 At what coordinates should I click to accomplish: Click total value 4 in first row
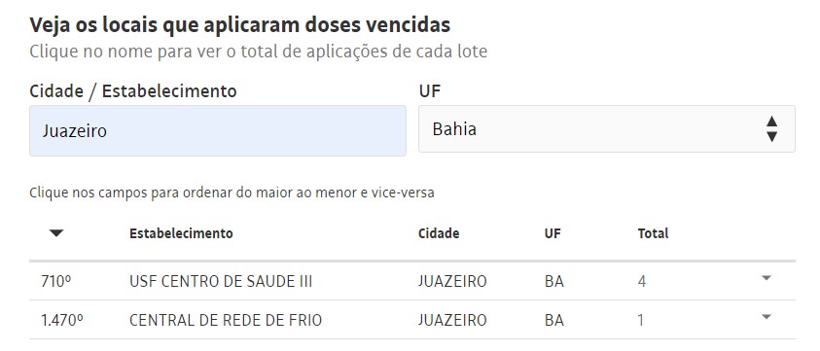(642, 281)
